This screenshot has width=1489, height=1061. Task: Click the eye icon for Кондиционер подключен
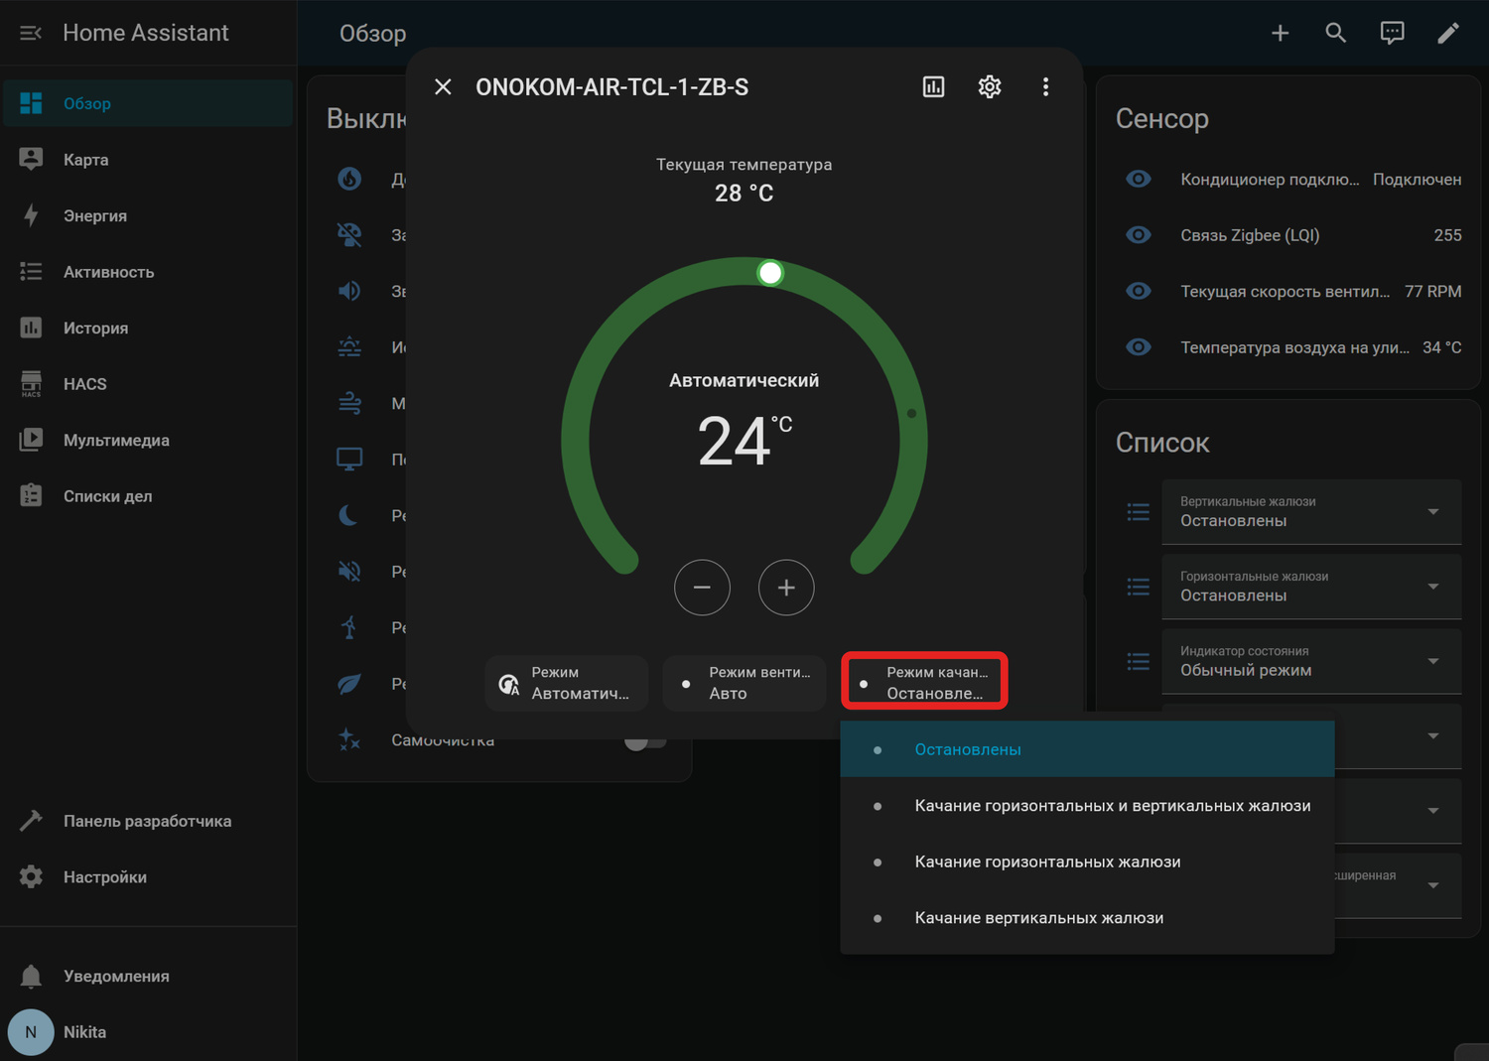[1139, 179]
